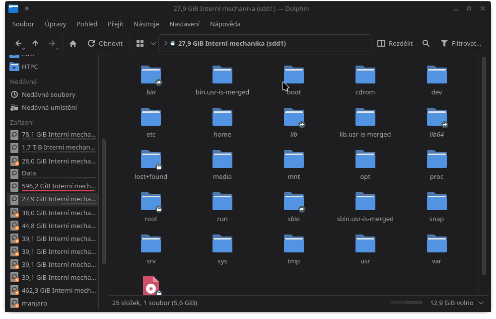The image size is (496, 319).
Task: Switch view using the icons view button
Action: [140, 43]
